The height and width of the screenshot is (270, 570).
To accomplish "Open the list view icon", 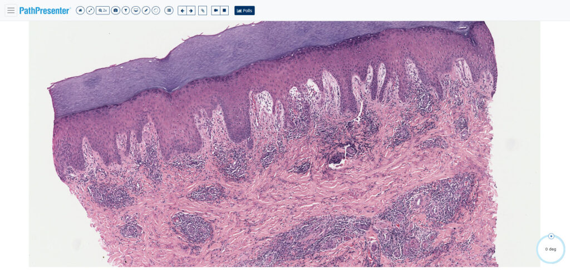I will (169, 11).
